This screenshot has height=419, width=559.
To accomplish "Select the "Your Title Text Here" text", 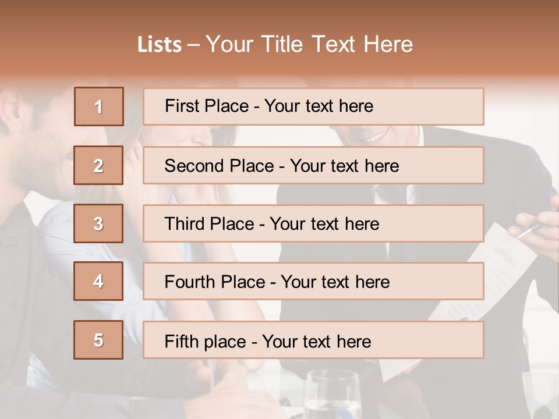I will [309, 44].
